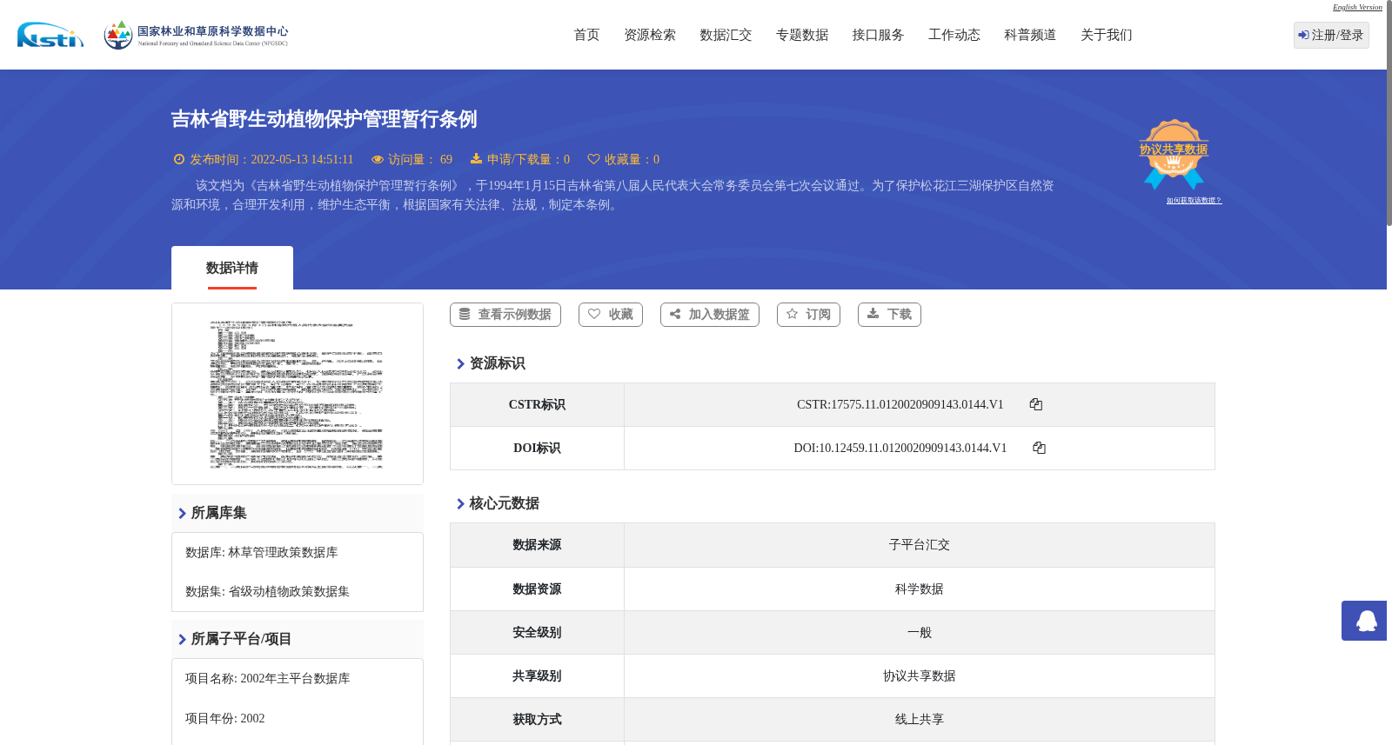The height and width of the screenshot is (745, 1392).
Task: Open 工作动态 menu item
Action: tap(954, 35)
